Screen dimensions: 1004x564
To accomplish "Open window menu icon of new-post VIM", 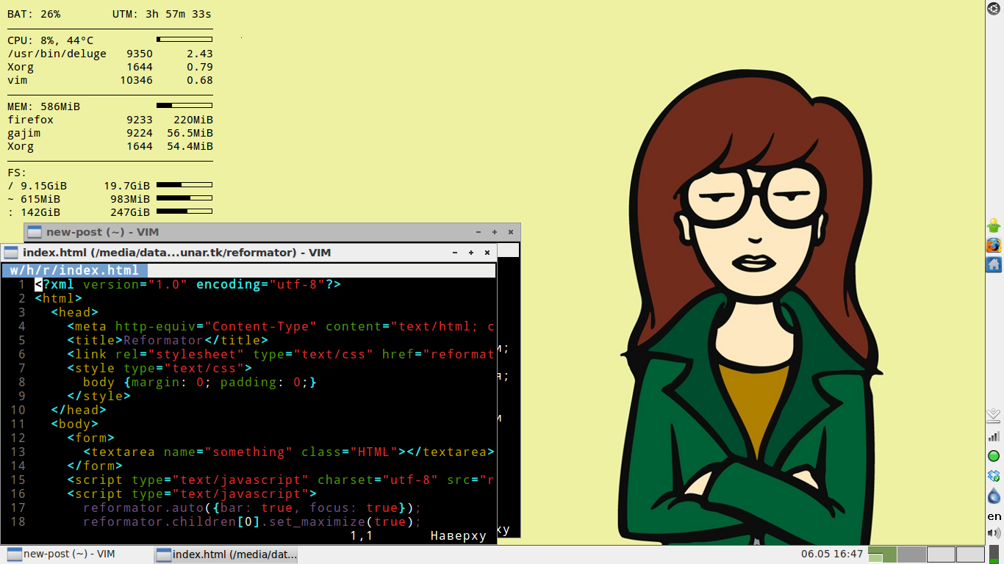I will tap(35, 232).
